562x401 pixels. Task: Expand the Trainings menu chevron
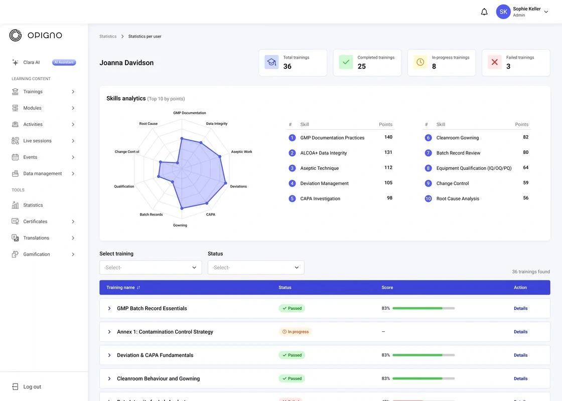(73, 92)
